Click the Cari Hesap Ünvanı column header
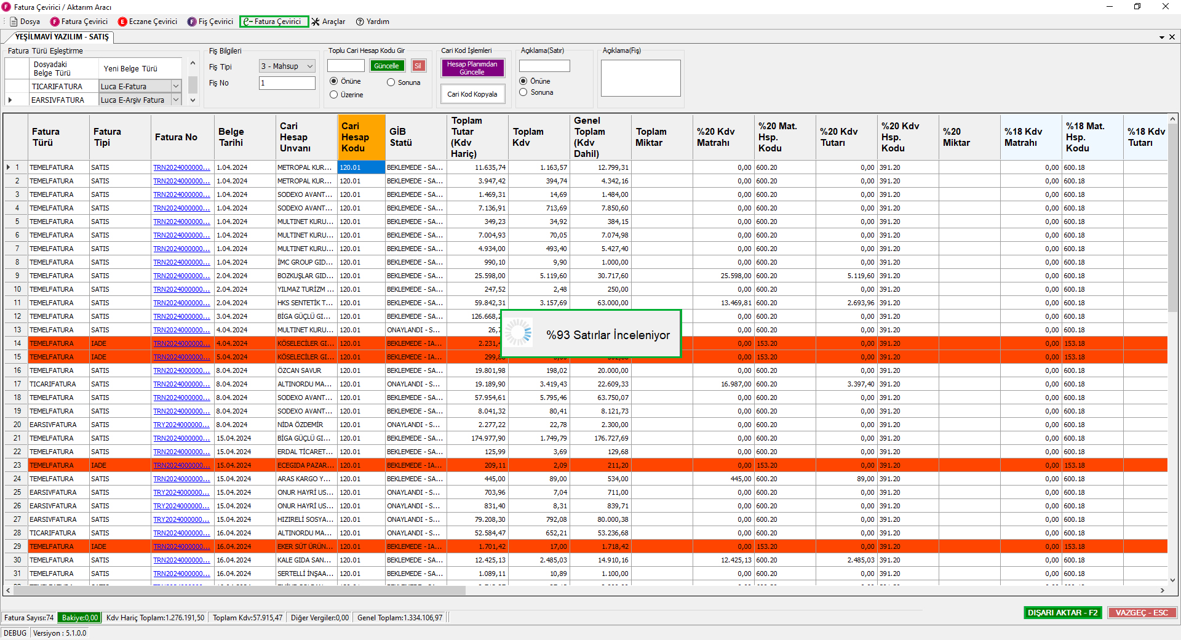The height and width of the screenshot is (640, 1181). click(306, 137)
